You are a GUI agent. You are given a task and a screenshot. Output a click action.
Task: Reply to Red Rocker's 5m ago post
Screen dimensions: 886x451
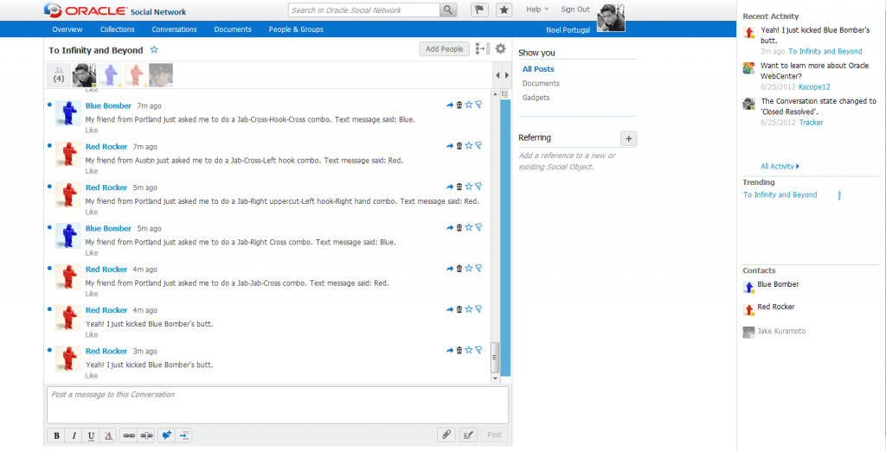coord(450,187)
